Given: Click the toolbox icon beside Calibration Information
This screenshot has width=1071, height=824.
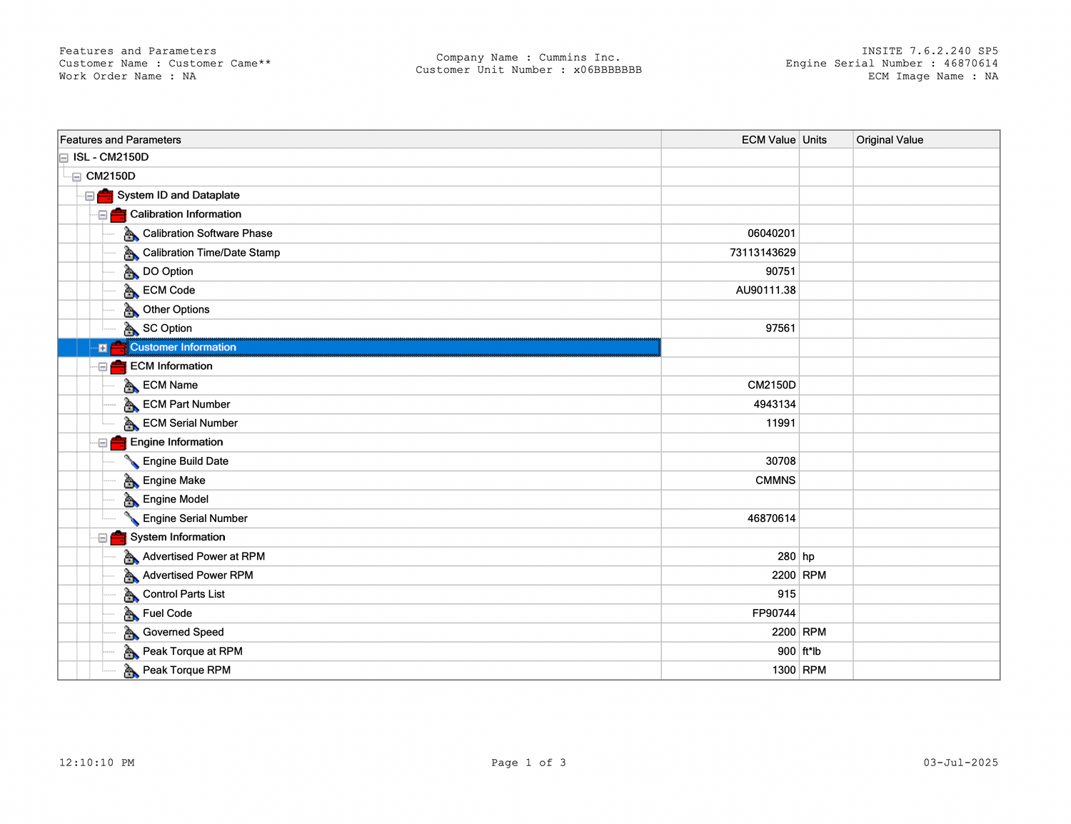Looking at the screenshot, I should (119, 215).
